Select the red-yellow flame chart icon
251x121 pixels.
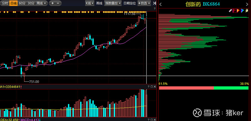point(238,11)
